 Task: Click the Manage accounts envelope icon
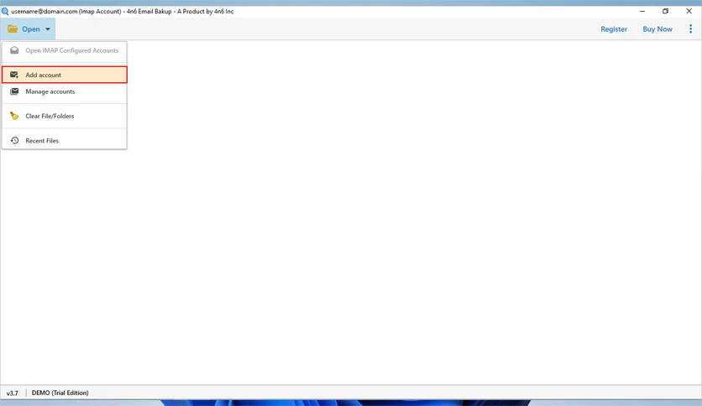click(14, 91)
